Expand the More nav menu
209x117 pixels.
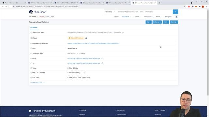[x=159, y=17]
